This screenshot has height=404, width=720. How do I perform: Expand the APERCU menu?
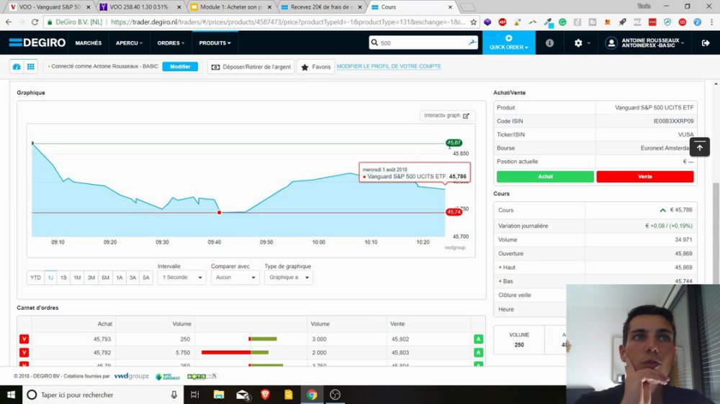(129, 42)
